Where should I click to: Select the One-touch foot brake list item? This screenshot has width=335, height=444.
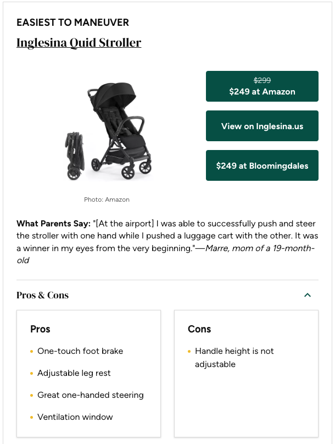tap(80, 351)
